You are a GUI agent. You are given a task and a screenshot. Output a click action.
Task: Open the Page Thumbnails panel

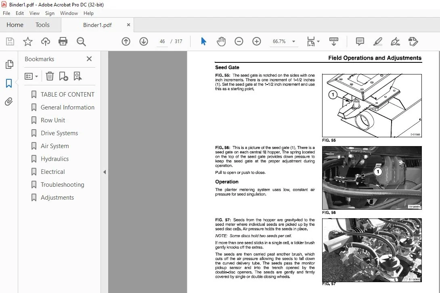coord(9,64)
